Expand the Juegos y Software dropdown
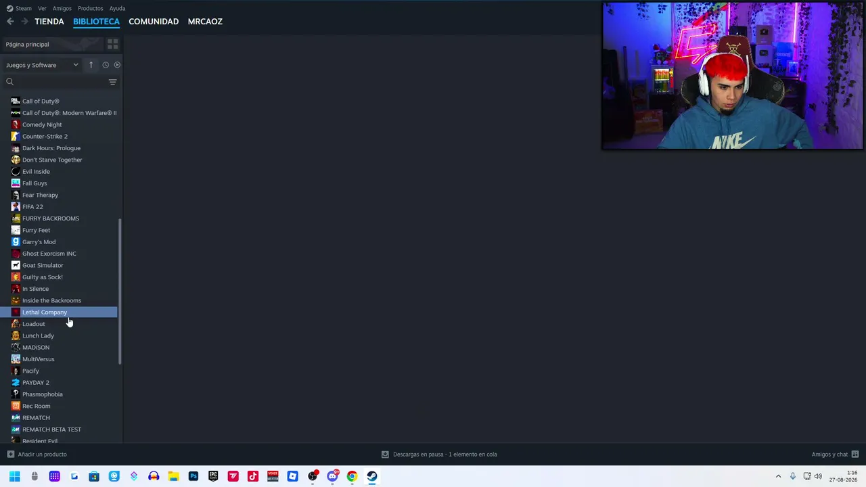The height and width of the screenshot is (487, 866). 42,65
